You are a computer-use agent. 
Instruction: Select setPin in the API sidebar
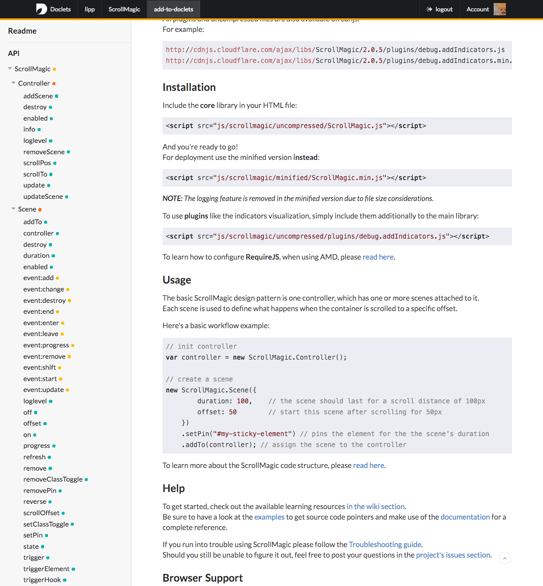33,535
